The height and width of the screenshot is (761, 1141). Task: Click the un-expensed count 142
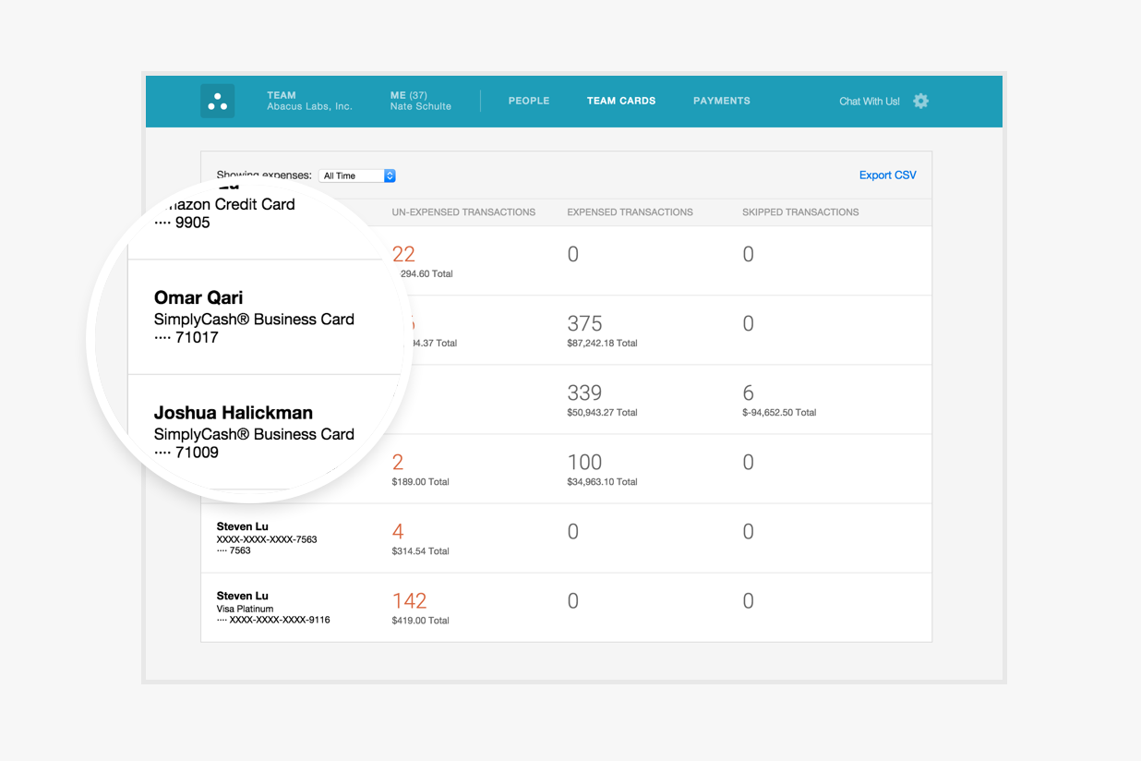[x=409, y=600]
